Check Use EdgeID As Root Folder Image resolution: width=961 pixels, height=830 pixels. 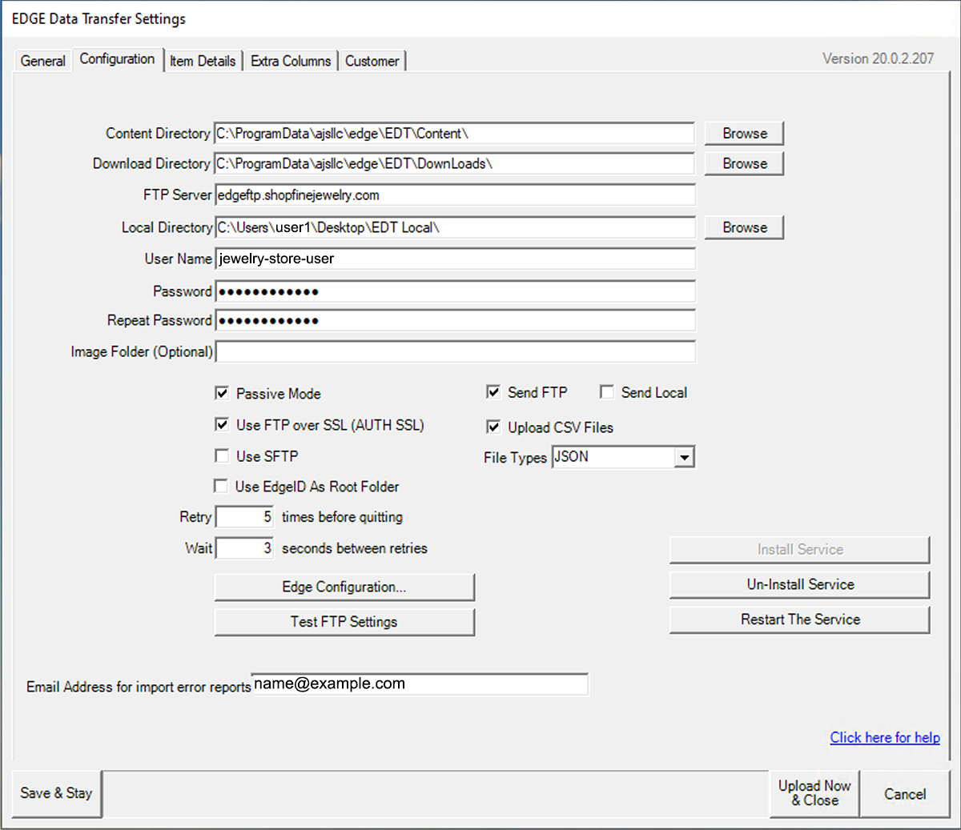221,487
